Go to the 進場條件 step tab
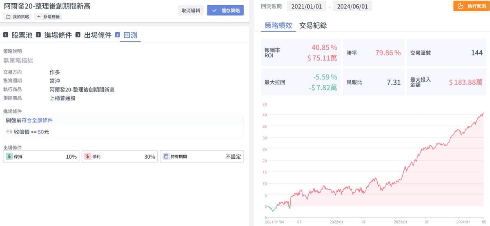490x226 pixels. 58,35
